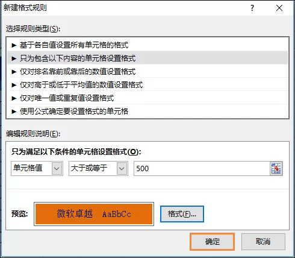Select the 单元格值 combo box
295x258 pixels.
pyautogui.click(x=37, y=168)
